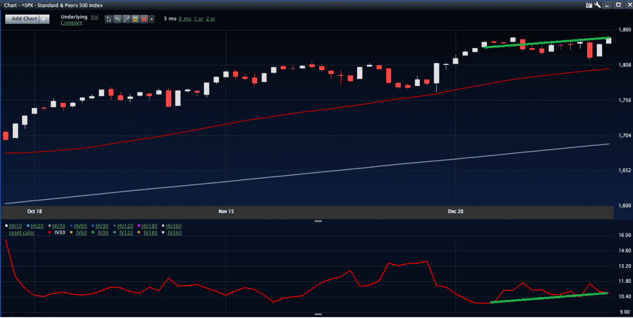Open chart settings via wrench icon
633x318 pixels.
pos(598,5)
